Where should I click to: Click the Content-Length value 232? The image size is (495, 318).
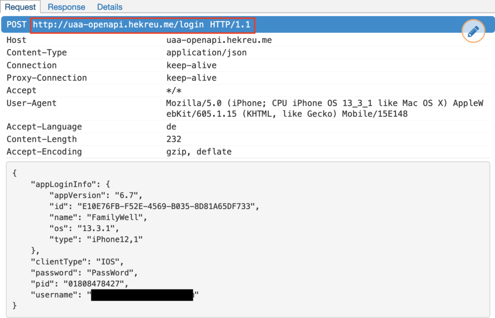[174, 139]
